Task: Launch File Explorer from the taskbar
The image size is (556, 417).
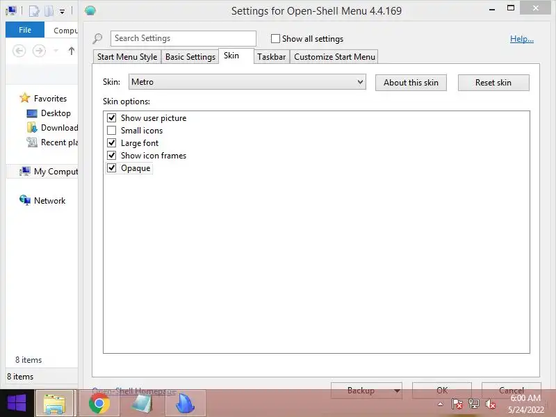Action: (55, 404)
